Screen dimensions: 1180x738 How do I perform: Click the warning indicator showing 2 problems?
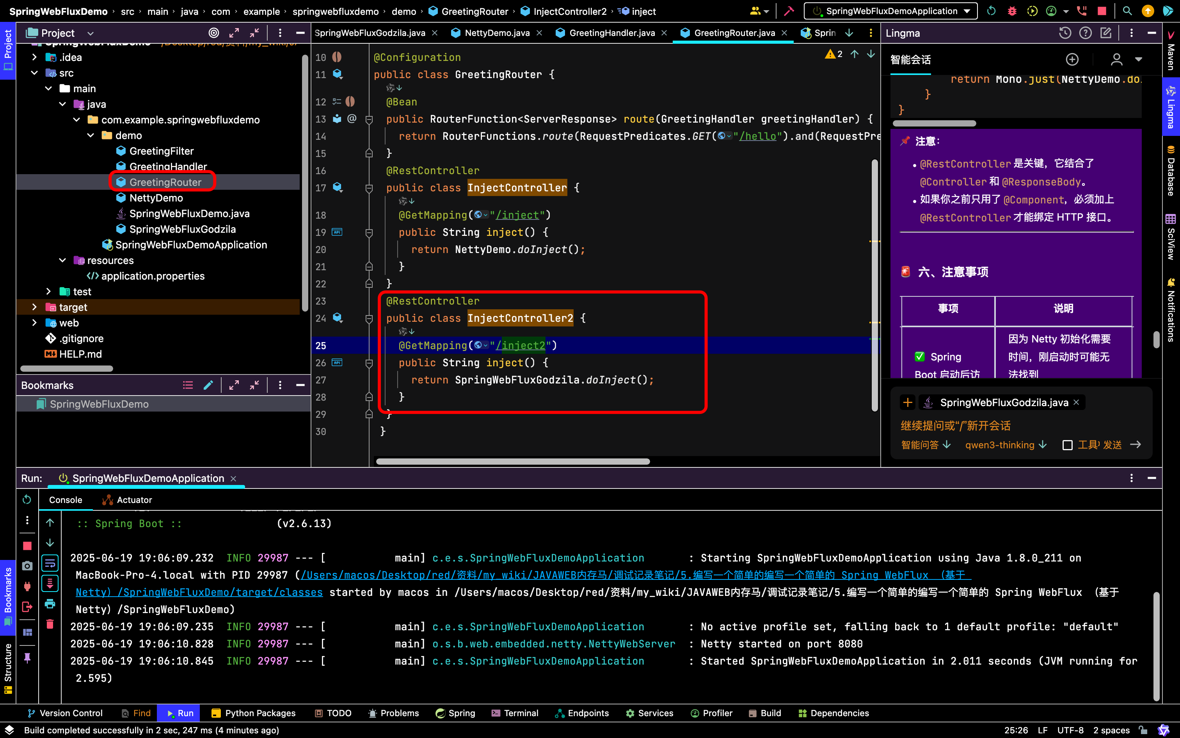pyautogui.click(x=834, y=54)
